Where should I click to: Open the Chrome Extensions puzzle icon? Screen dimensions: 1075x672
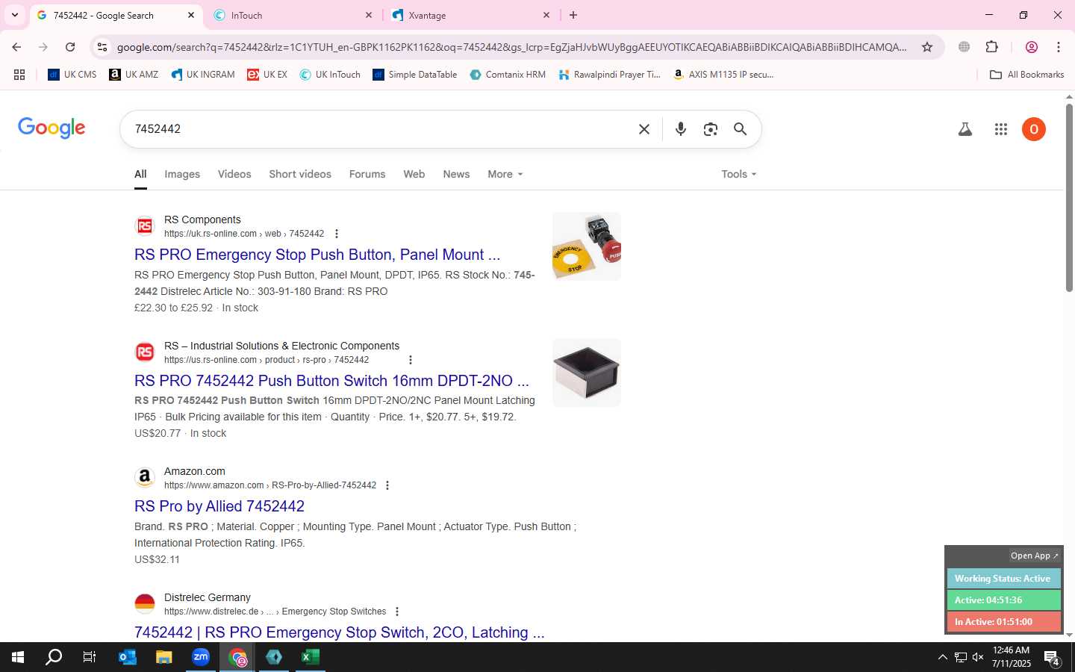(992, 47)
